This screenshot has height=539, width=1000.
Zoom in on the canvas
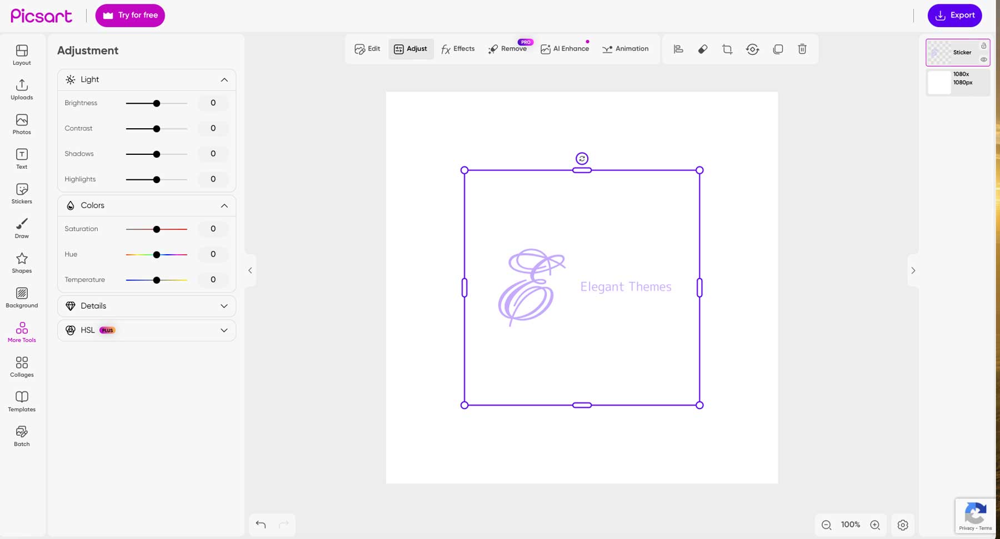[x=875, y=525]
